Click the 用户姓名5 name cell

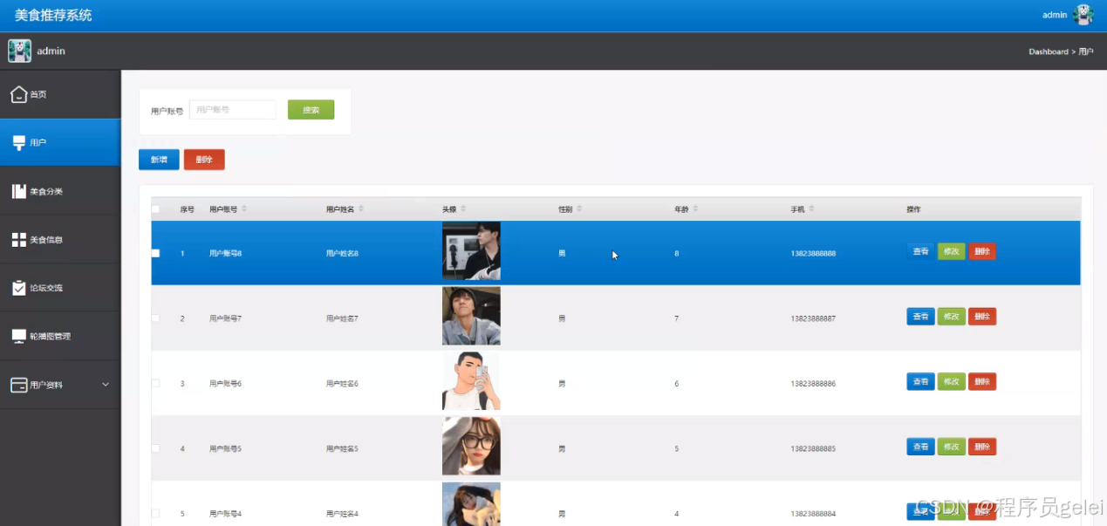tap(342, 448)
